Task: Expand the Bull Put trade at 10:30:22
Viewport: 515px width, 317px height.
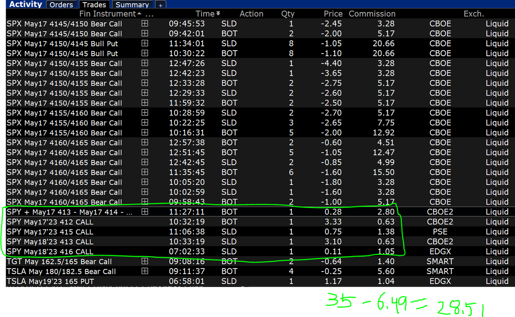Action: tap(145, 54)
